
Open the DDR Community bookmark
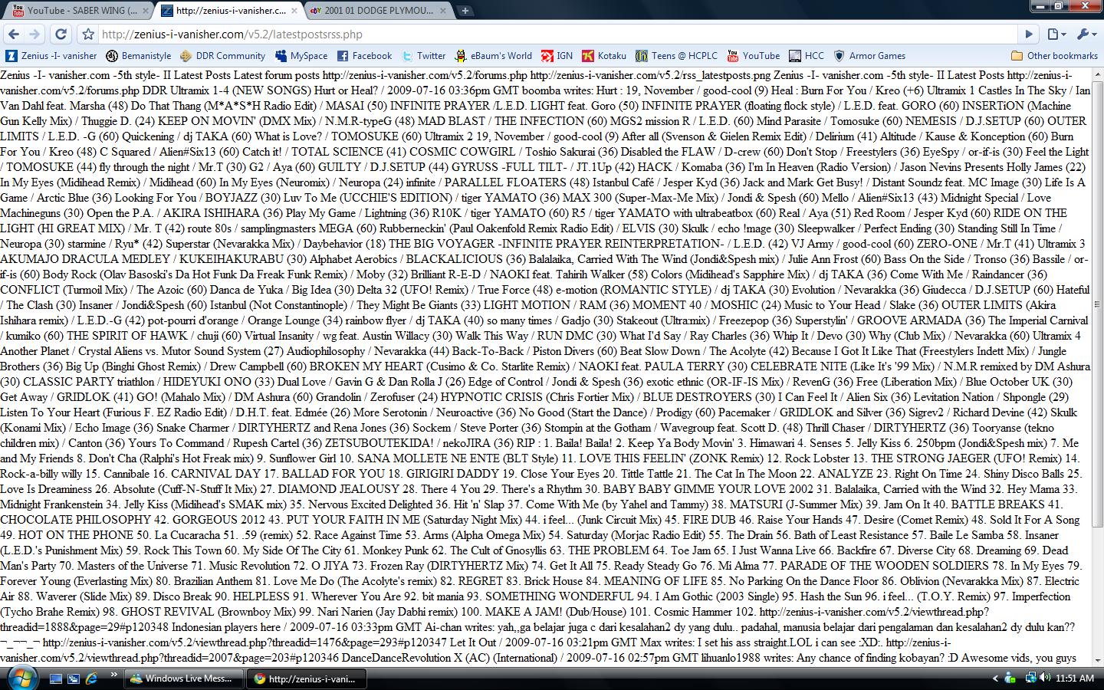click(x=223, y=55)
